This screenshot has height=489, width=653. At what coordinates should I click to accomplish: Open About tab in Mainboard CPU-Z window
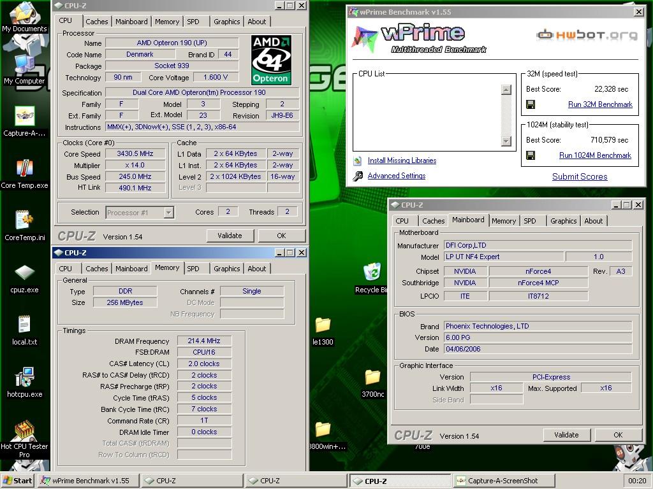594,221
